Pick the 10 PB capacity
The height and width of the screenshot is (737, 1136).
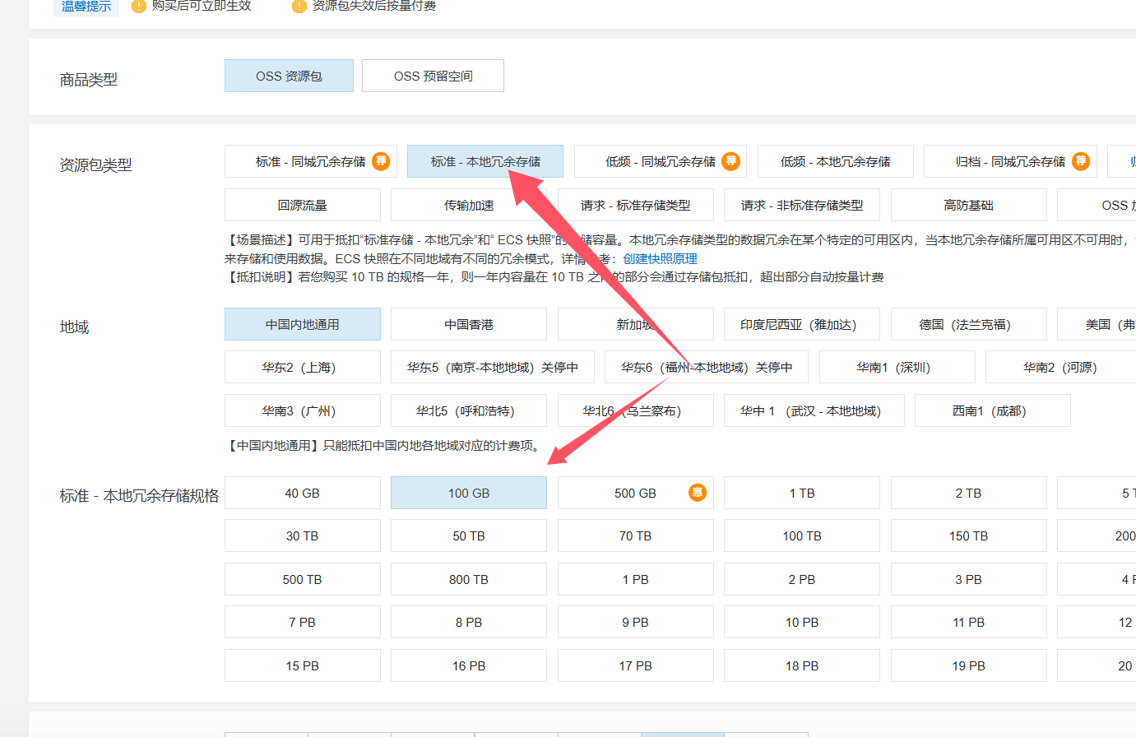(802, 622)
